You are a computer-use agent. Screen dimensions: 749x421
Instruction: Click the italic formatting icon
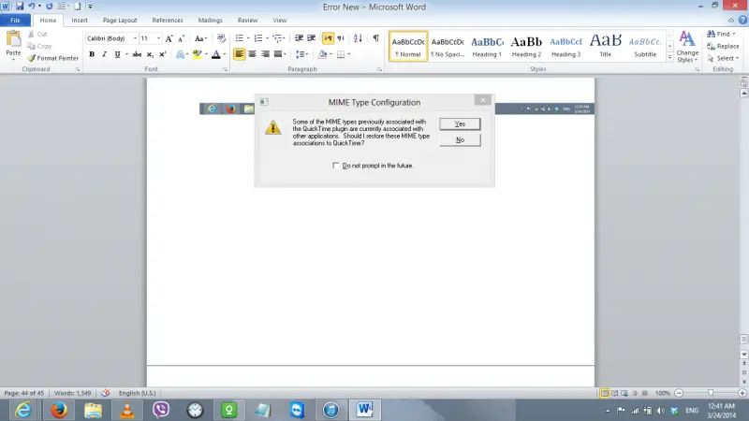coord(104,54)
